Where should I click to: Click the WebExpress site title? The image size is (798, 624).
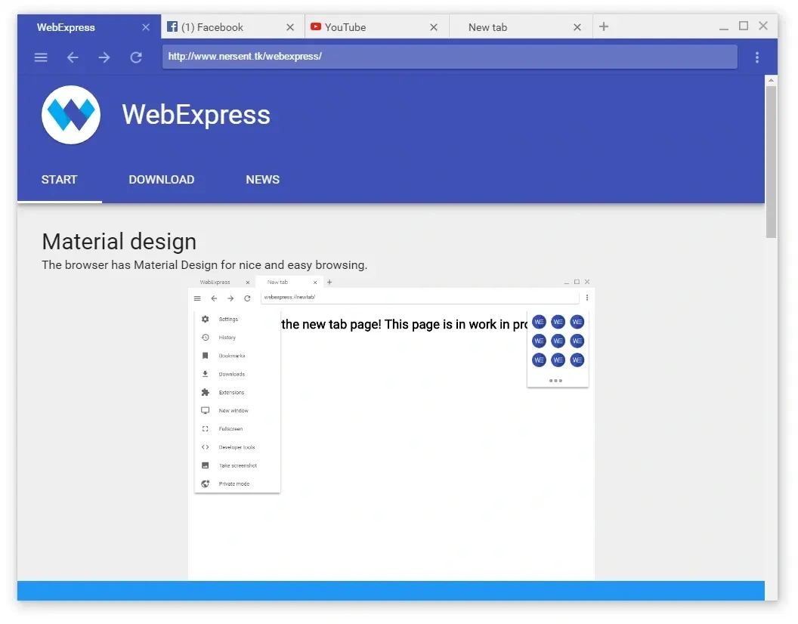click(196, 115)
